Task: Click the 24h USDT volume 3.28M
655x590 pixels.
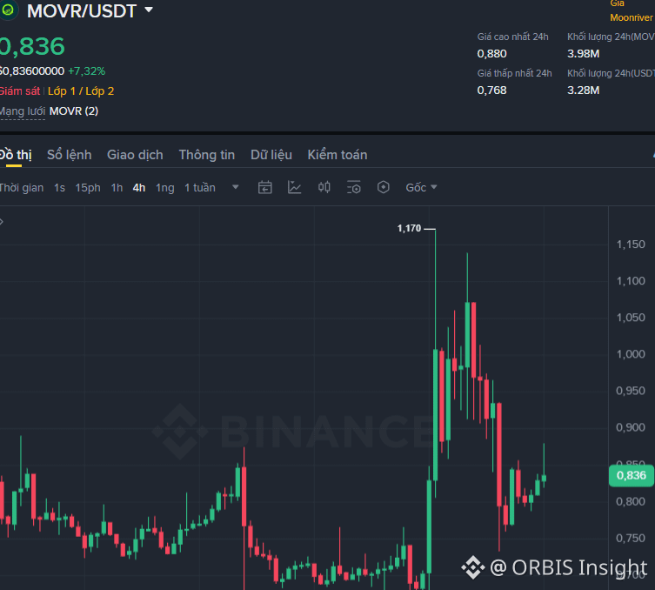Action: [x=584, y=91]
